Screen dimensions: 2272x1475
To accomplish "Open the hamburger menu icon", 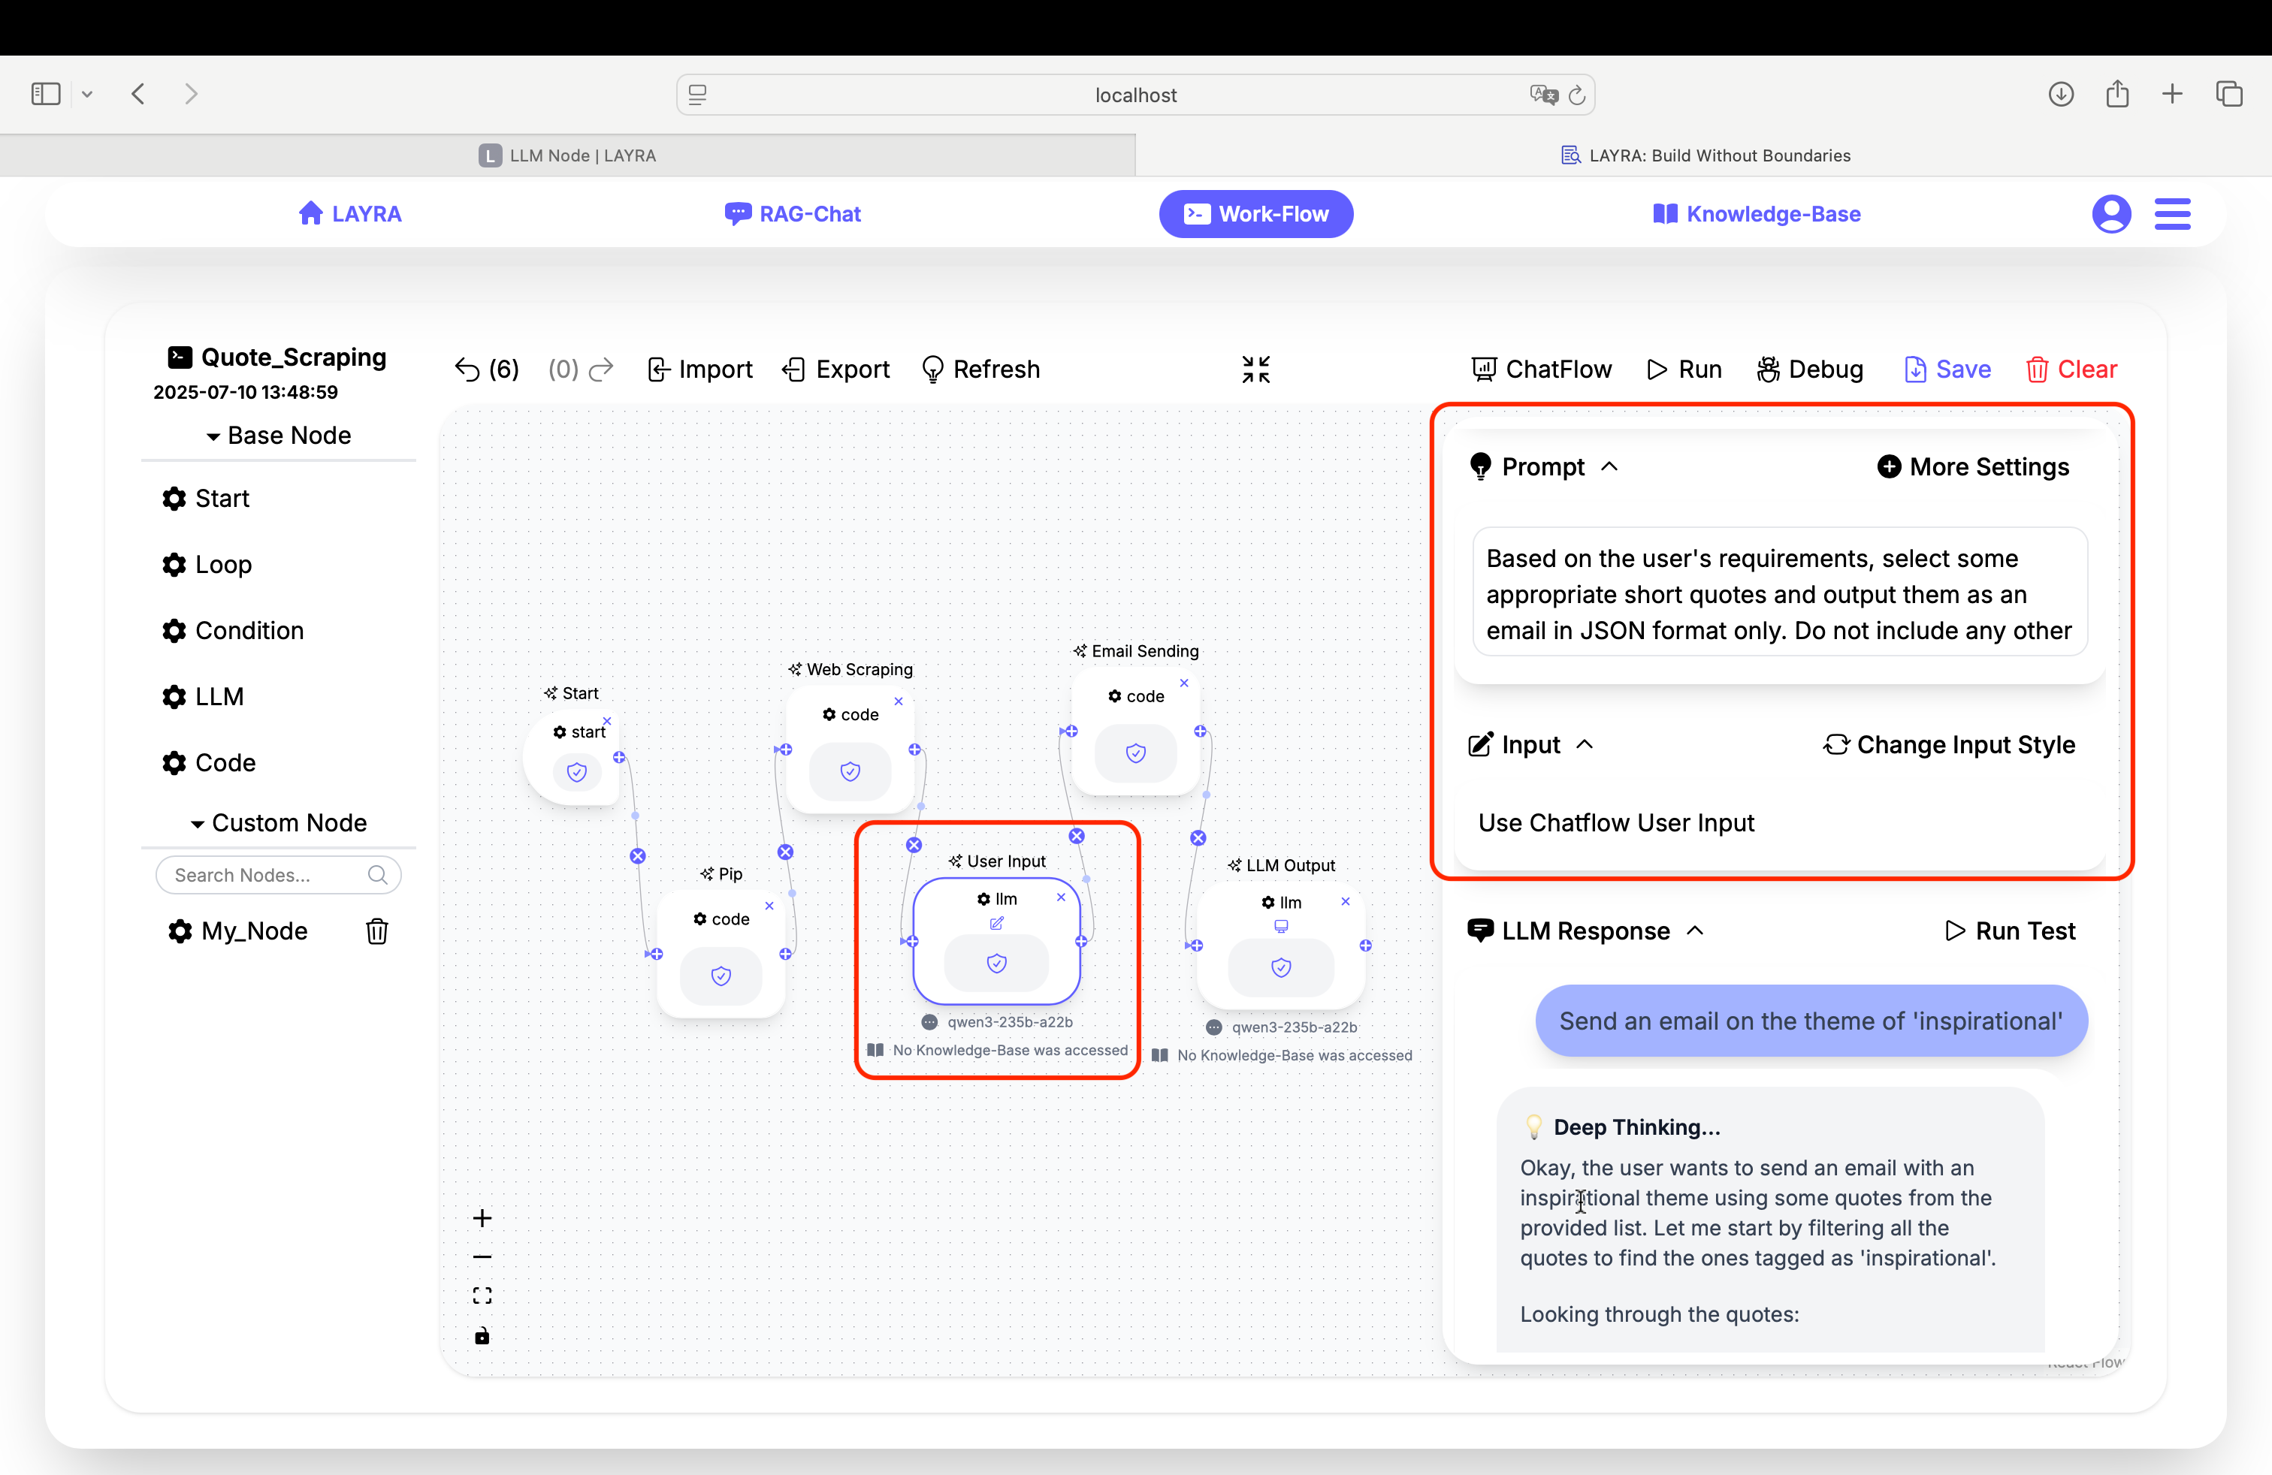I will 2172,214.
